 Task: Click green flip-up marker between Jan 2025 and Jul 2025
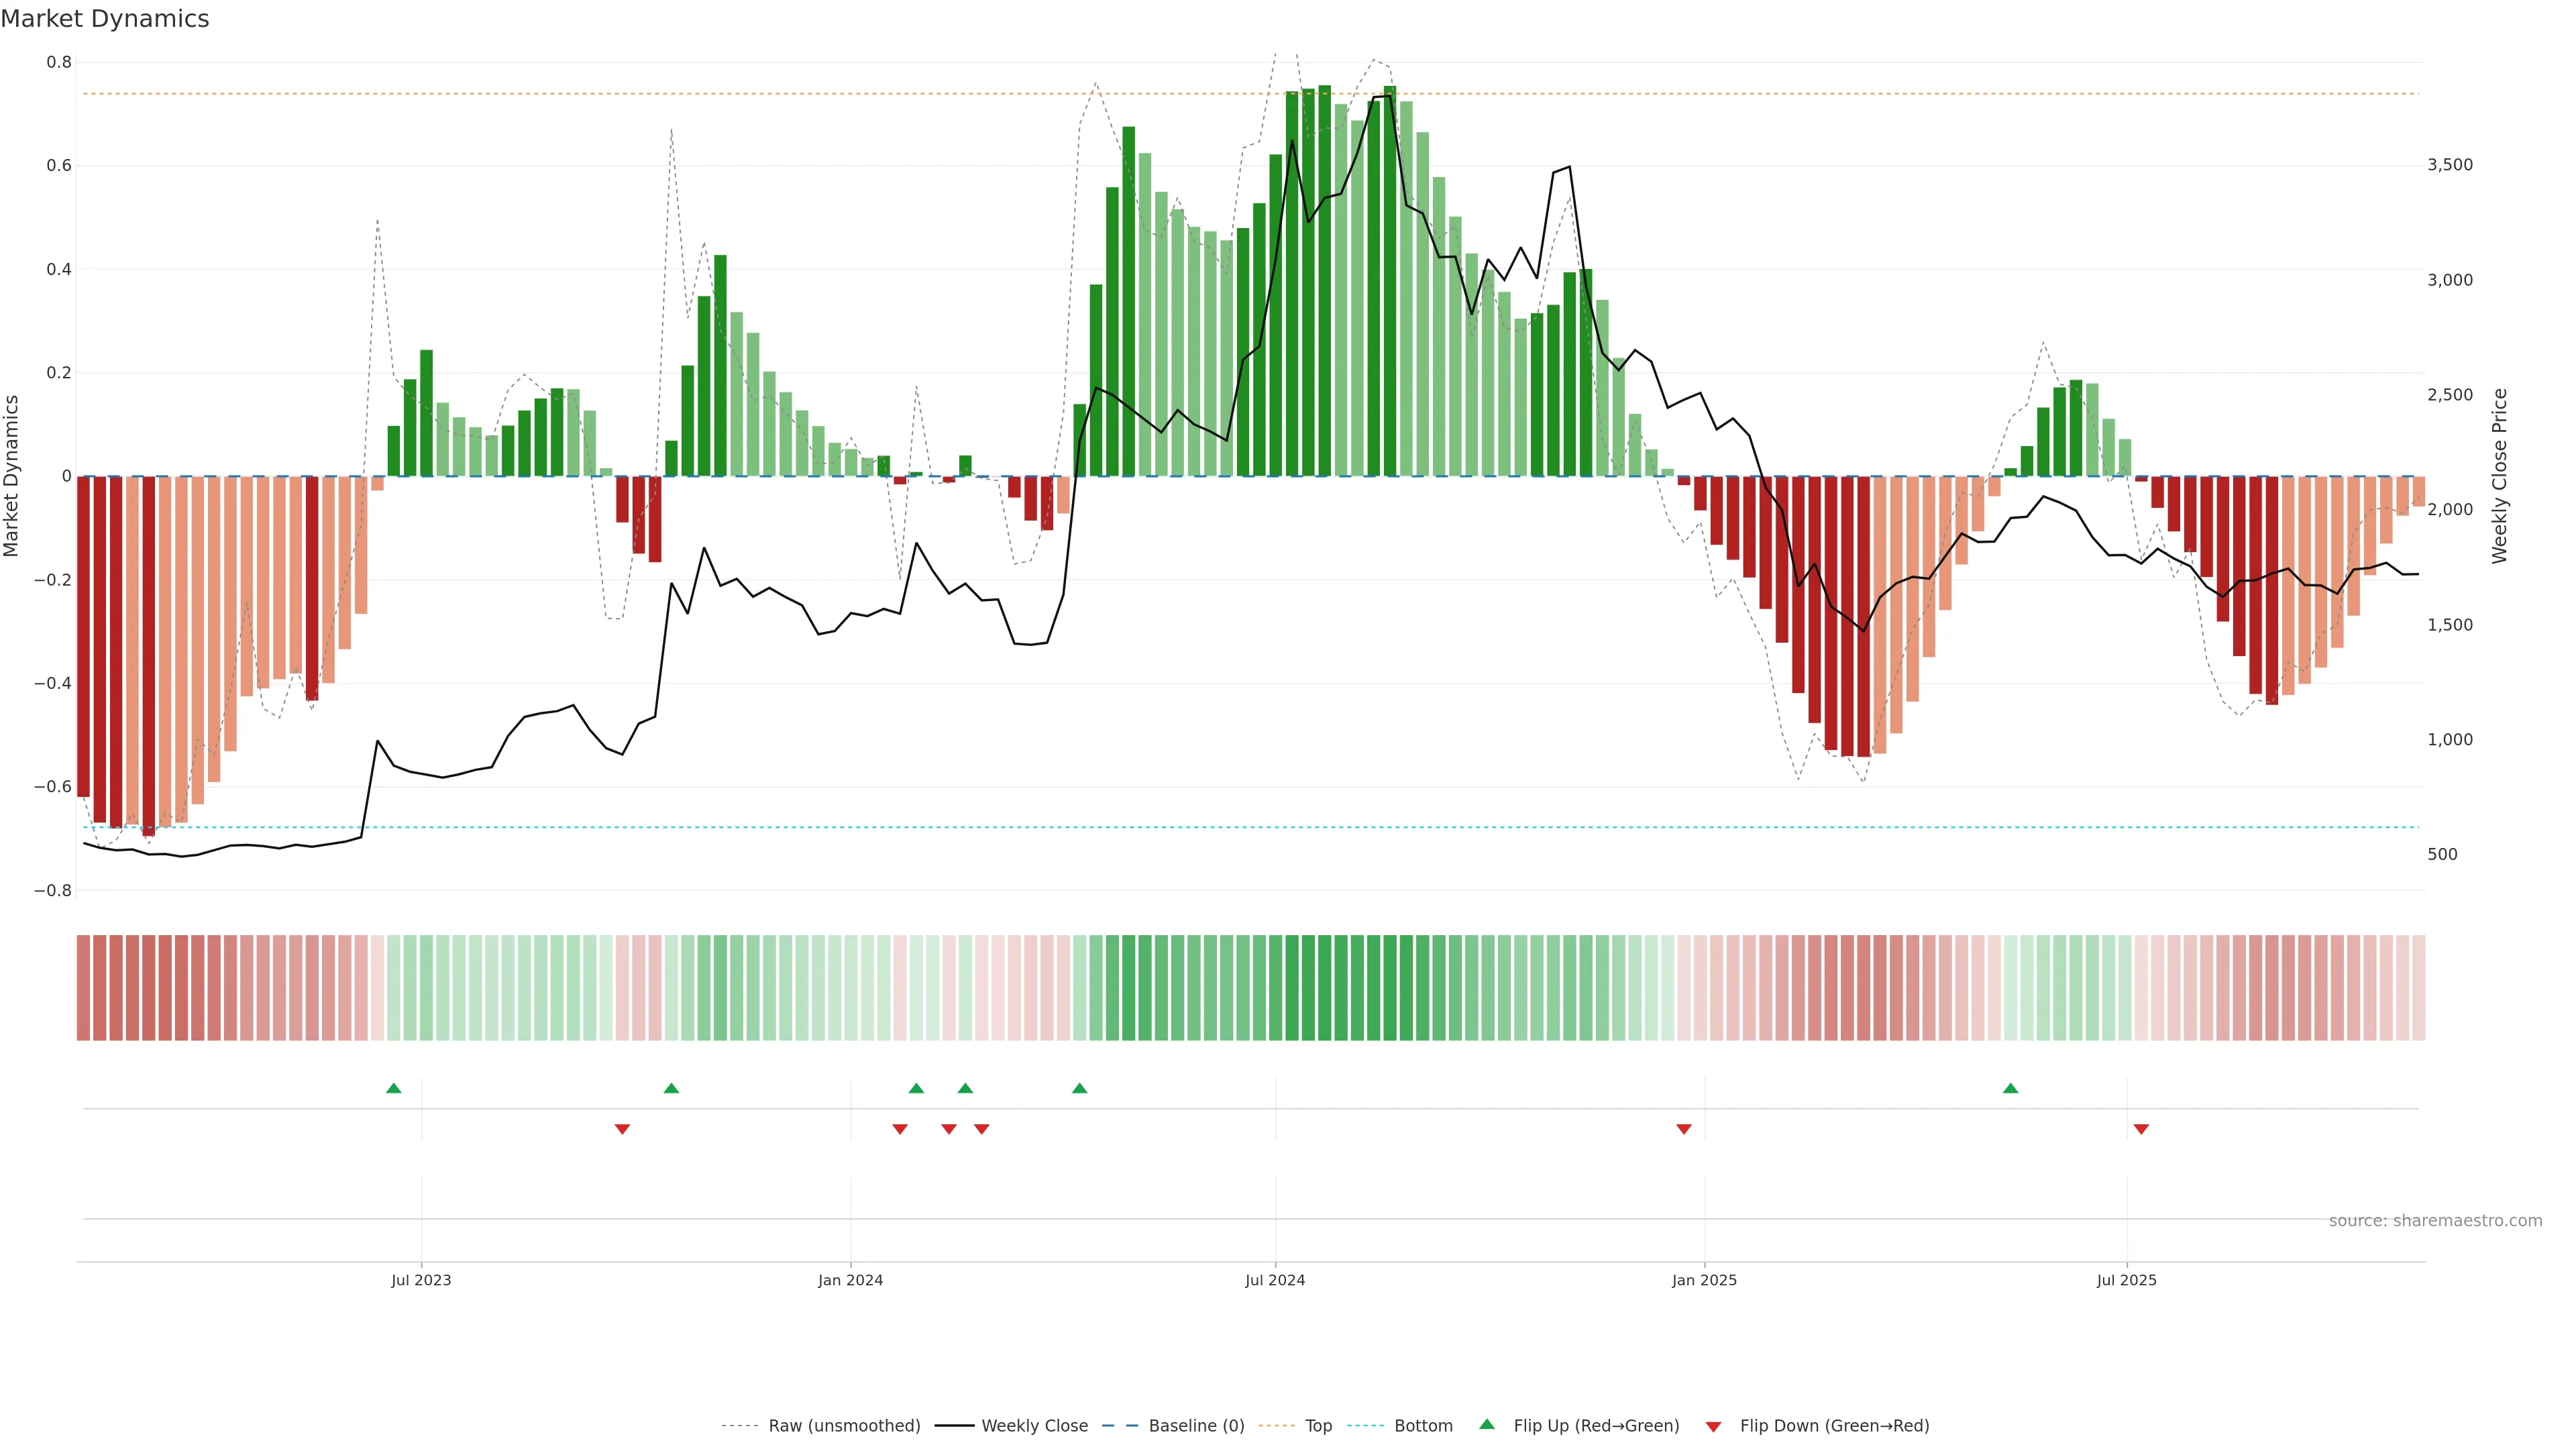coord(2010,1088)
